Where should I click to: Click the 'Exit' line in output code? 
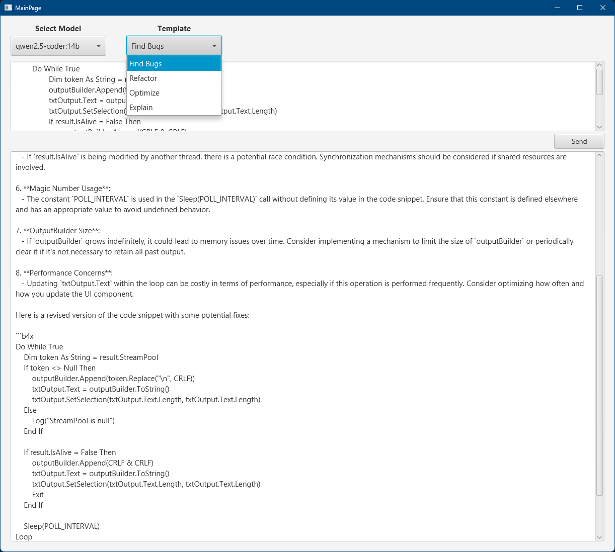pos(38,495)
